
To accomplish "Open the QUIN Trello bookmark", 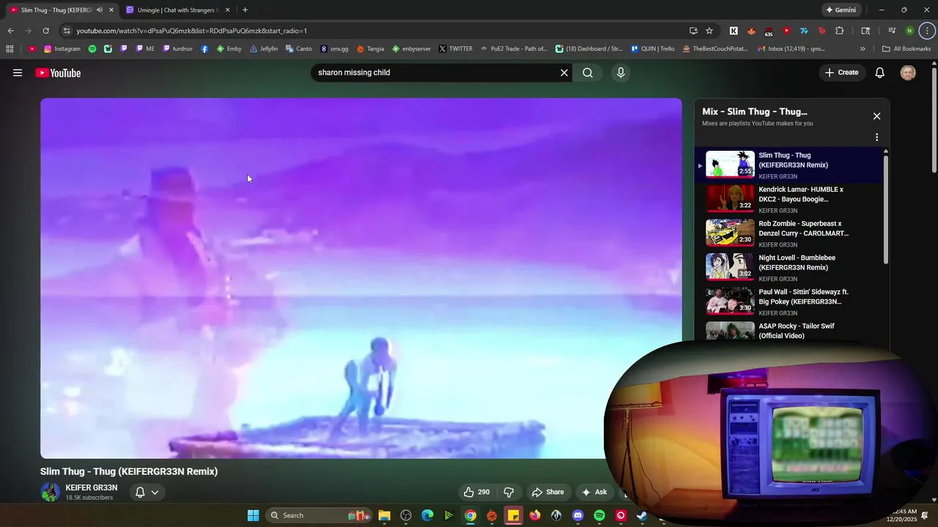I will click(652, 49).
